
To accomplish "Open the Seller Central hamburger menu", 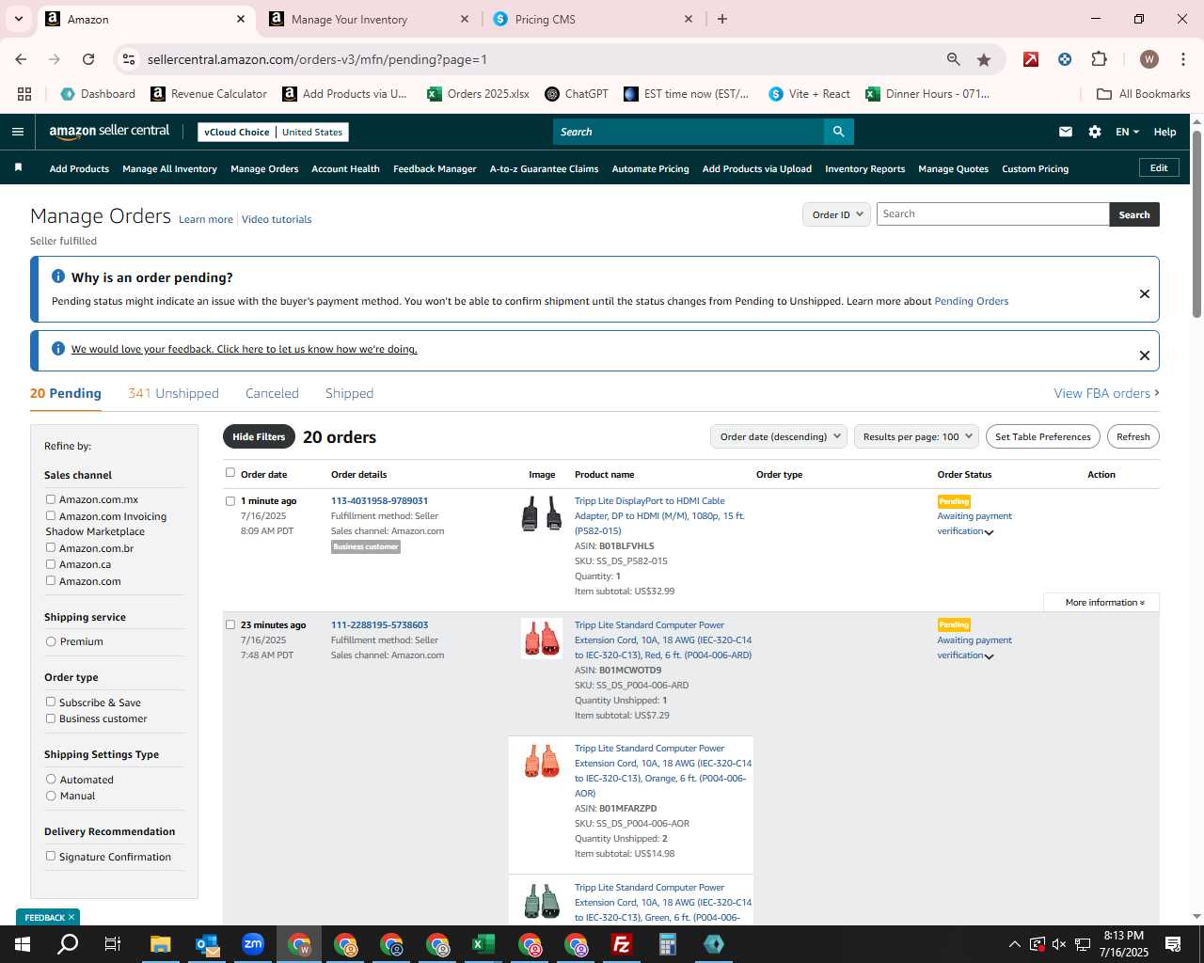I will coord(17,132).
